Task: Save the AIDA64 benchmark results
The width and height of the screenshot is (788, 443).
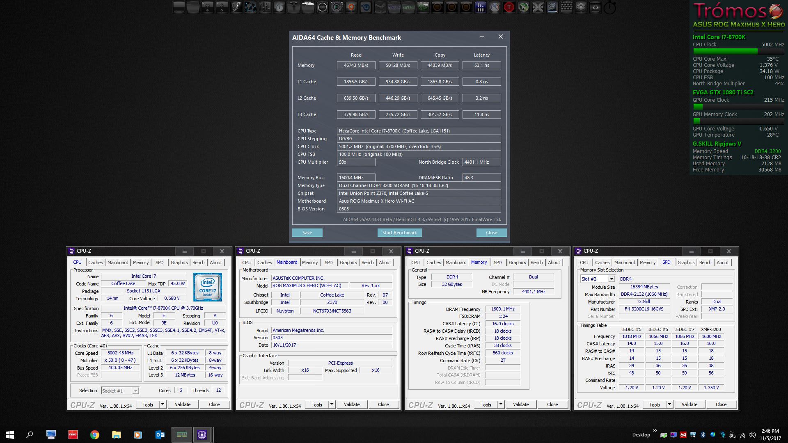Action: point(307,233)
